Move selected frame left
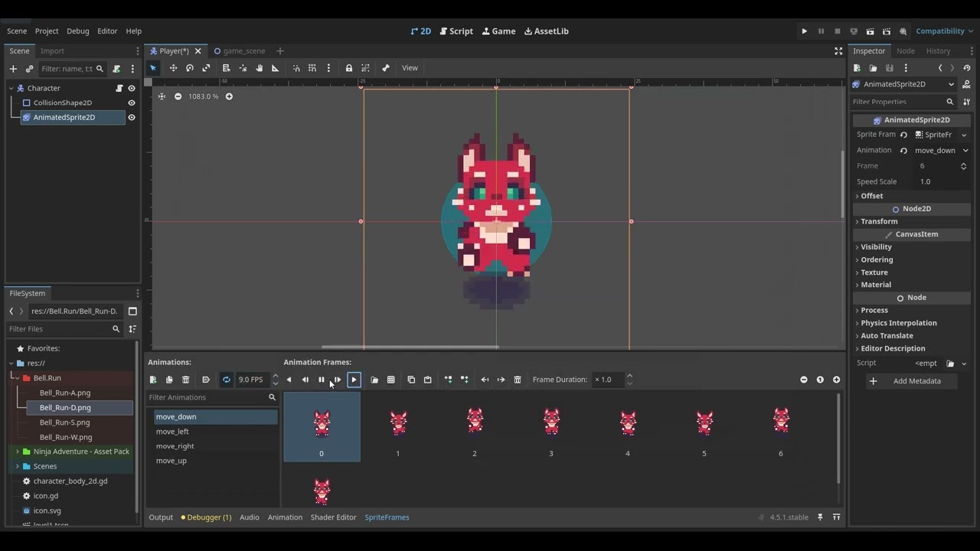The height and width of the screenshot is (551, 980). (x=485, y=380)
